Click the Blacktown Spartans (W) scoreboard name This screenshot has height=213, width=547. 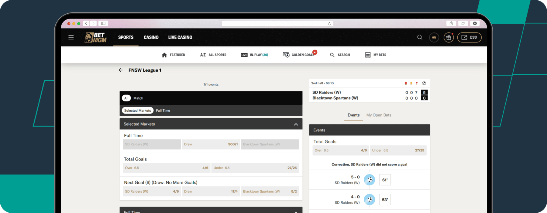[335, 98]
